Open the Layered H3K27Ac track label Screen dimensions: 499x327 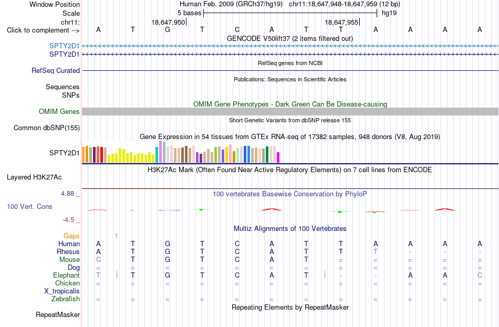click(x=34, y=177)
